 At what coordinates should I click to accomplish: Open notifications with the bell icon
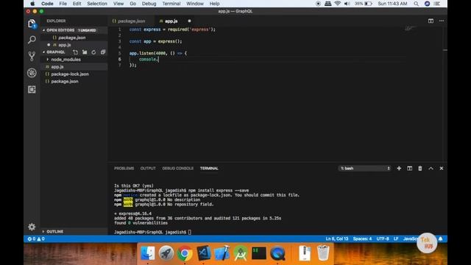pos(440,239)
